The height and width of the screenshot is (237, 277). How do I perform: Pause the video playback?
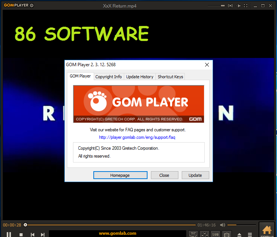(9, 234)
